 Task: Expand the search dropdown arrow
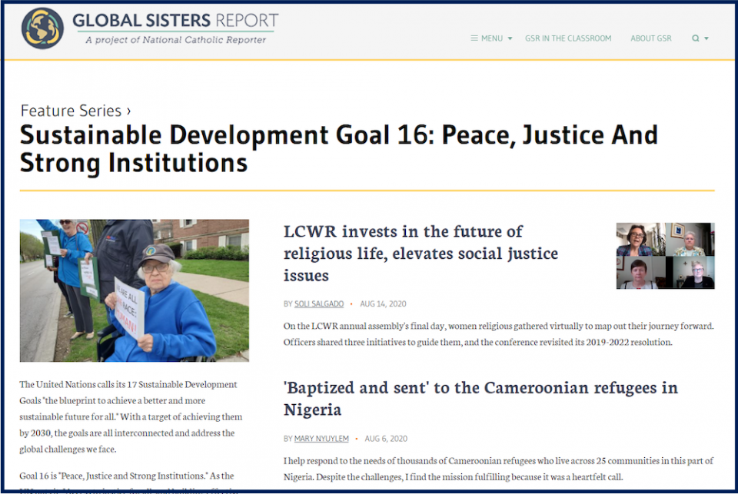coord(706,38)
